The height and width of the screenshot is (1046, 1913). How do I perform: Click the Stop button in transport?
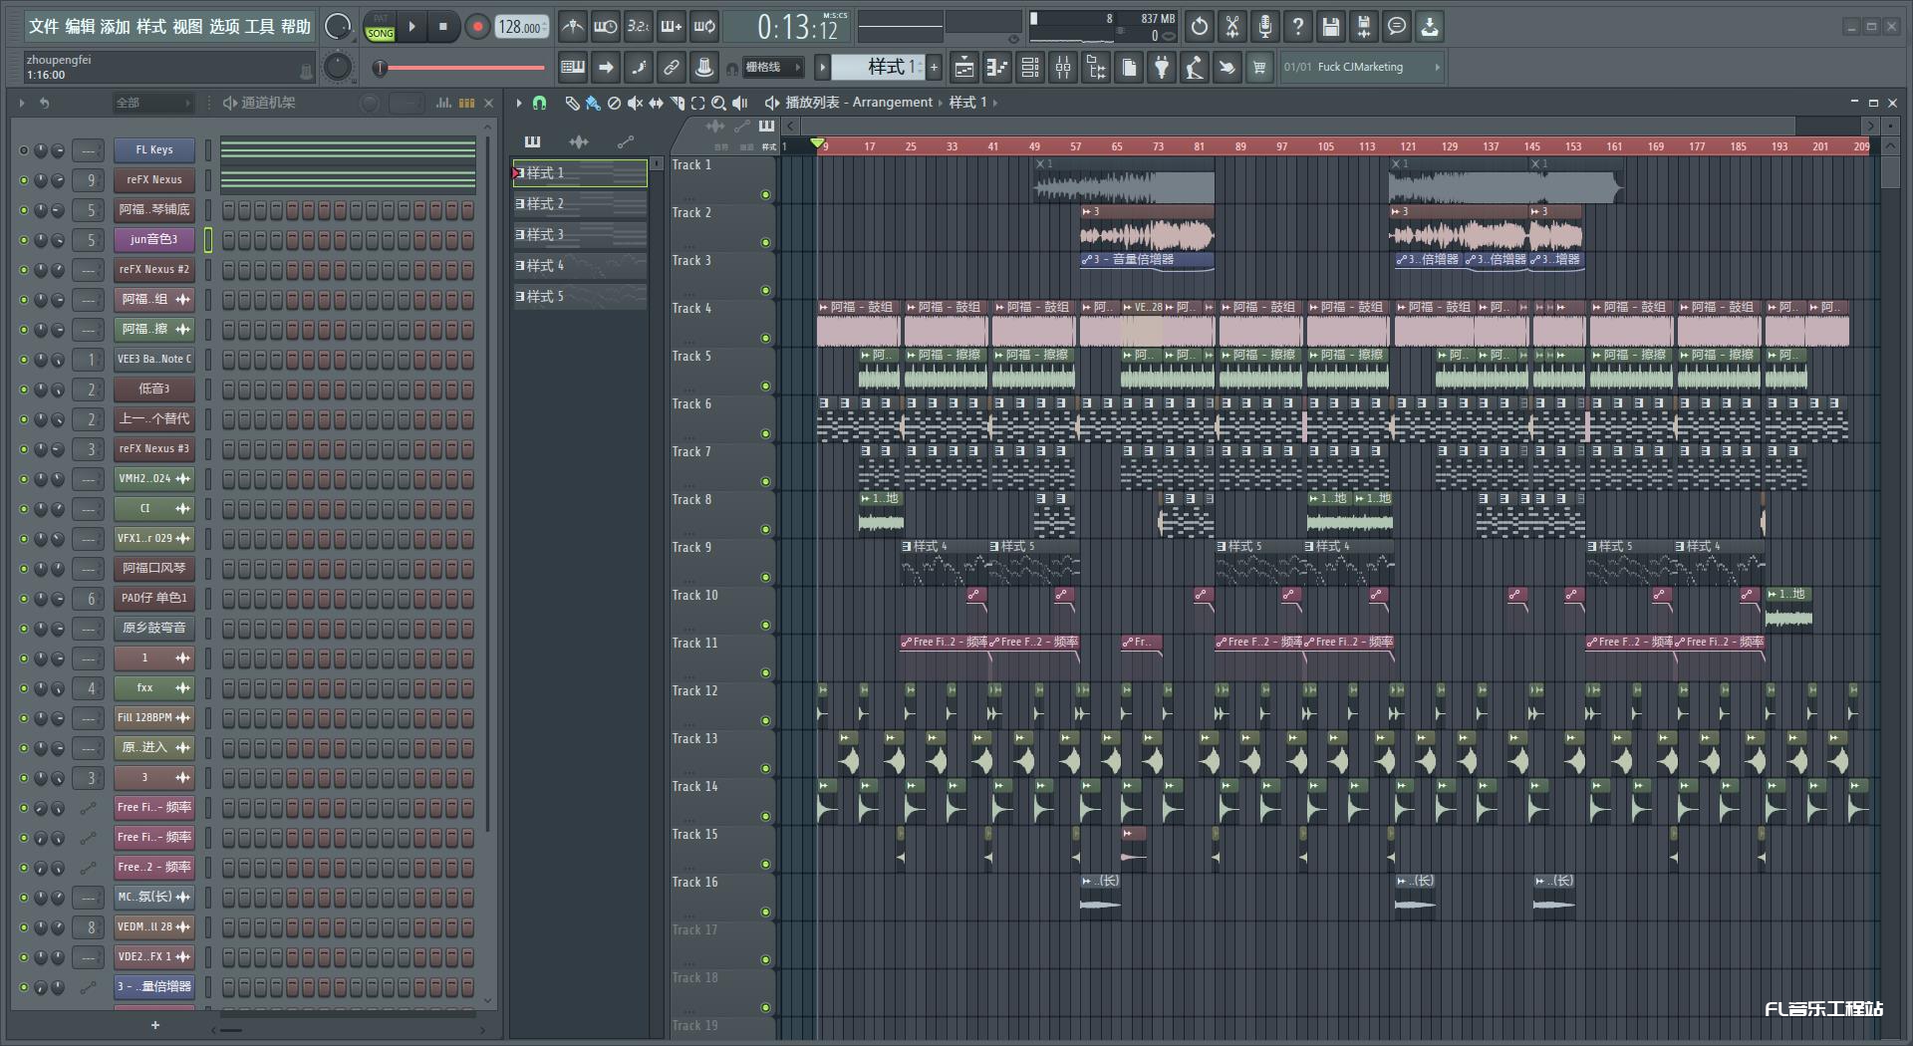[443, 27]
